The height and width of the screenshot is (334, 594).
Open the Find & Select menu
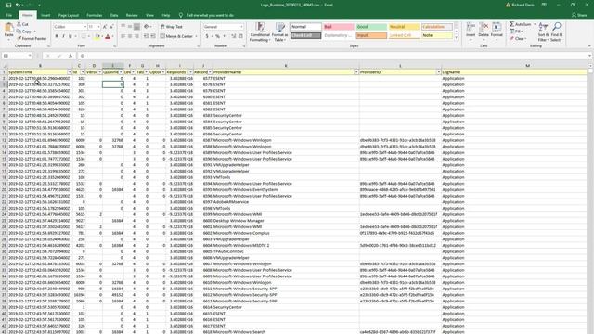click(x=557, y=32)
